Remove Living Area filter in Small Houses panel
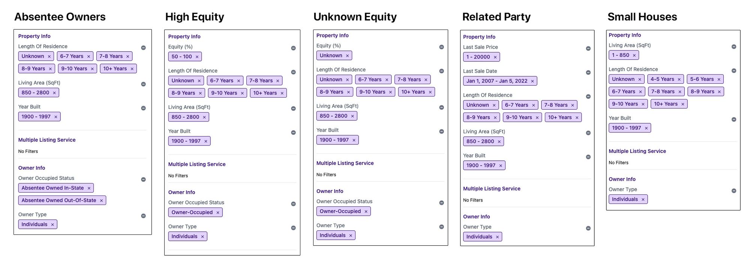This screenshot has width=750, height=264. tap(734, 47)
